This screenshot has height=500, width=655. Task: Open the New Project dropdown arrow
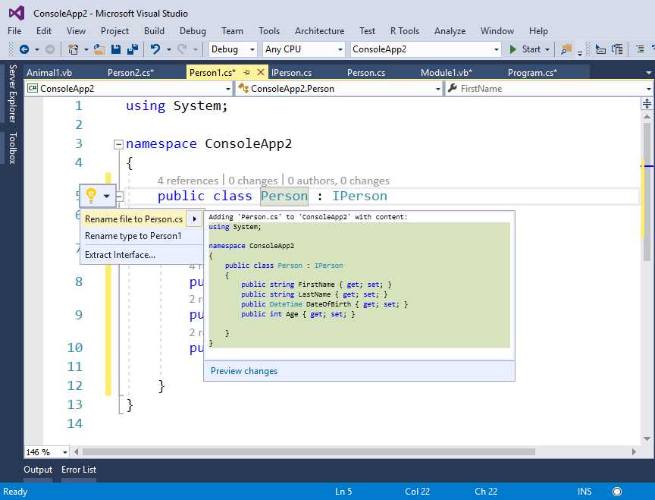(86, 50)
